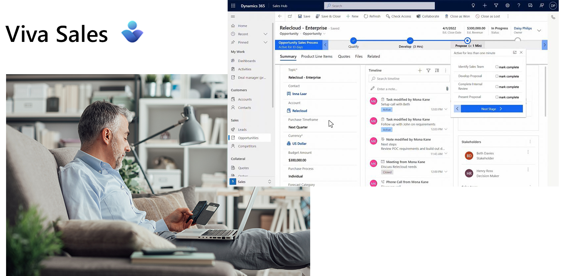Close the Propose stage flyout
Viewport: 564px width, 276px height.
[521, 53]
